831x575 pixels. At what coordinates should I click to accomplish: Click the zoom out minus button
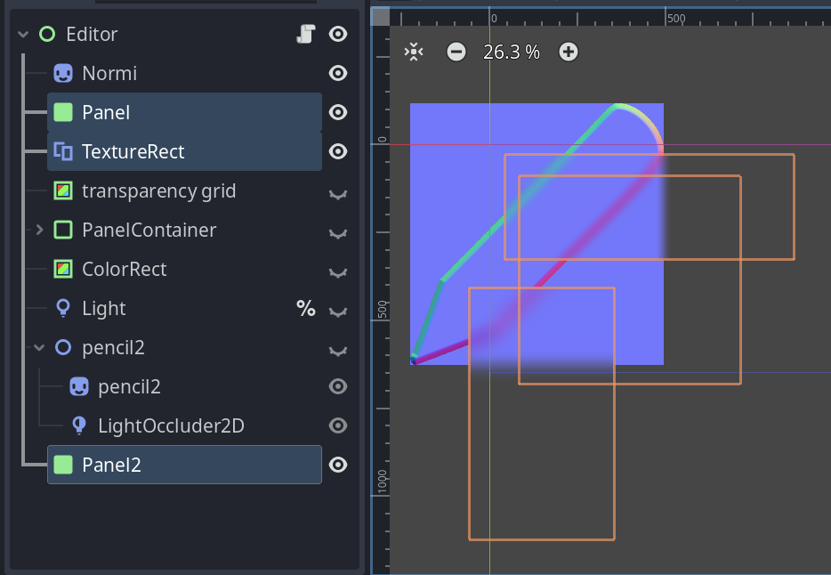(x=456, y=52)
